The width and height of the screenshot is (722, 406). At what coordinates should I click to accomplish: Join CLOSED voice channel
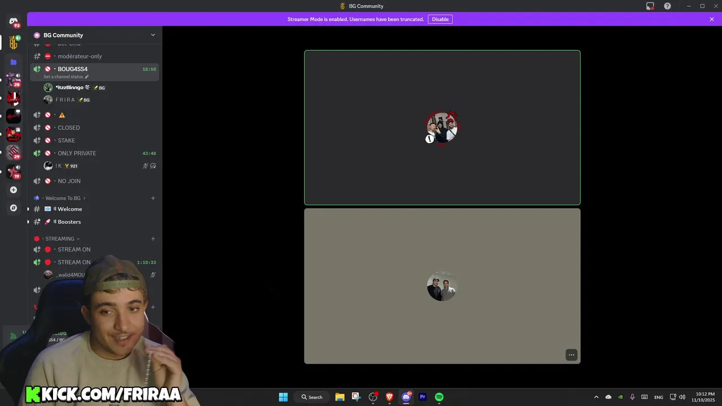coord(94,127)
